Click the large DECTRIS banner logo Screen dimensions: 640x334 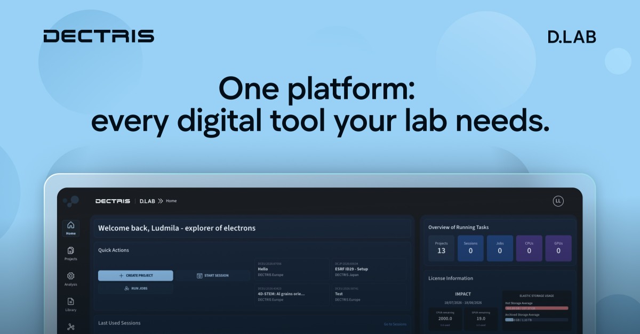(99, 36)
